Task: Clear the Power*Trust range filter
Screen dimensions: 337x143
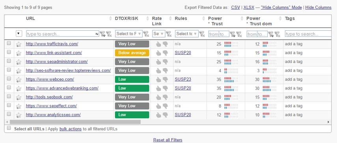Action: coord(239,34)
